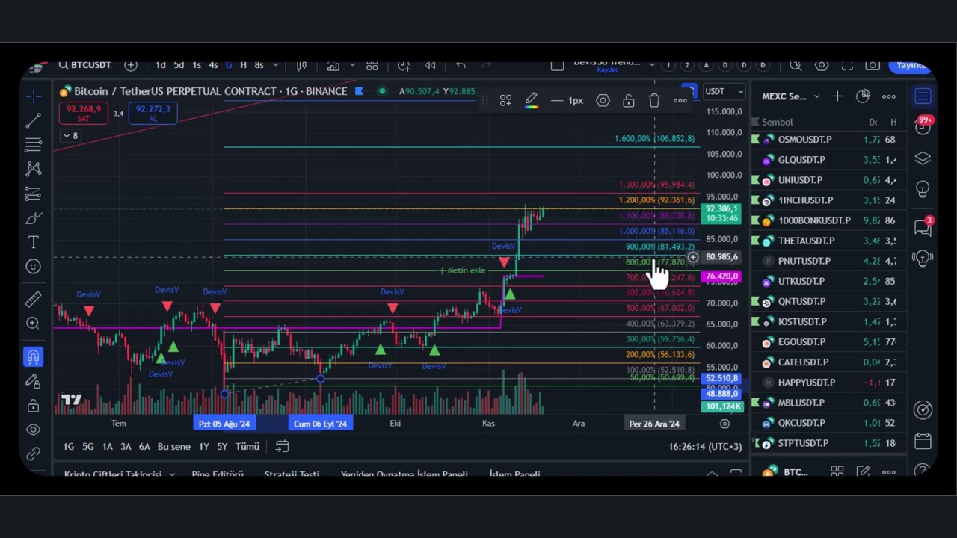This screenshot has height=538, width=957.
Task: Open the patterns drawing tool
Action: pyautogui.click(x=33, y=170)
